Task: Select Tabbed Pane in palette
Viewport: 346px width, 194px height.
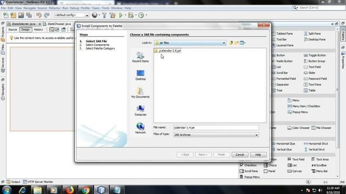Action: pos(282,33)
